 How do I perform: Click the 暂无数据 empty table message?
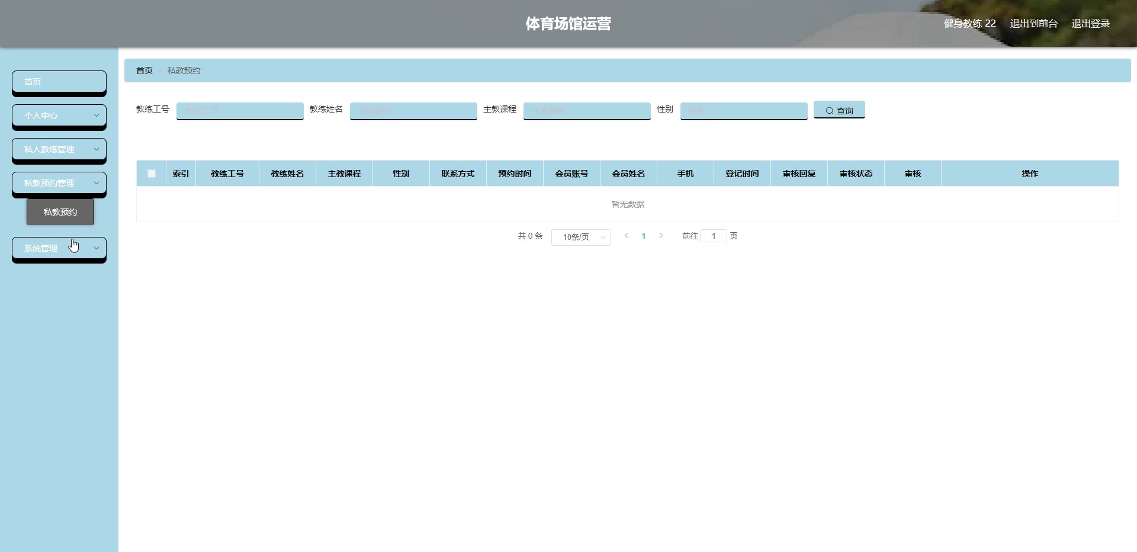click(628, 204)
